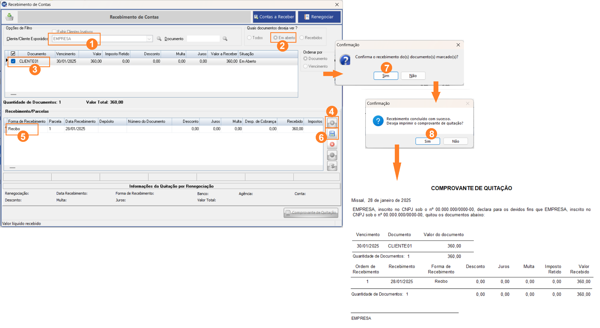Click the app icon in the title bar
600x328 pixels.
[4, 4]
